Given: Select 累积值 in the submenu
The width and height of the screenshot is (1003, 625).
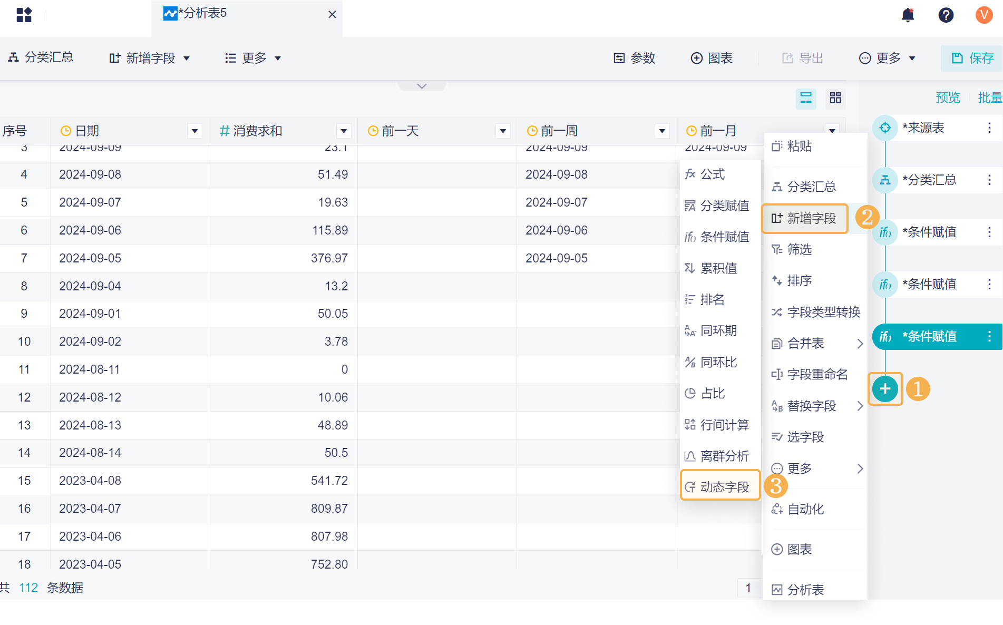Looking at the screenshot, I should pos(720,268).
